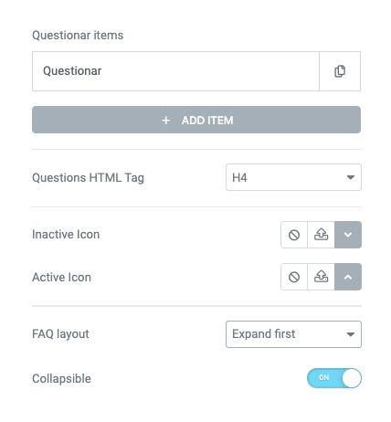Remove the Inactive Icon with the none icon

[294, 235]
